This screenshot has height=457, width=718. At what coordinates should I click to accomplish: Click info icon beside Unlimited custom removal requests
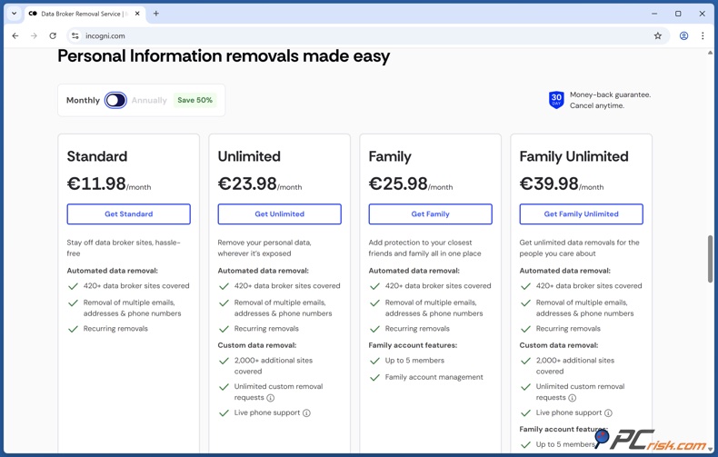pos(271,398)
